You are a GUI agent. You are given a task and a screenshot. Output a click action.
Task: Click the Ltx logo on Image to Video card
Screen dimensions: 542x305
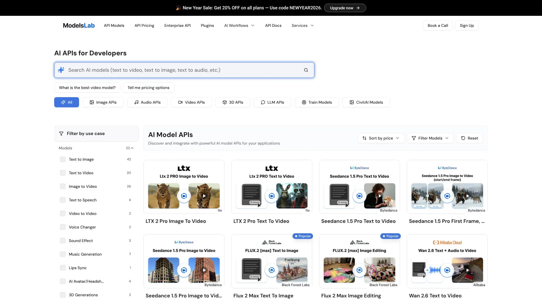tap(184, 168)
